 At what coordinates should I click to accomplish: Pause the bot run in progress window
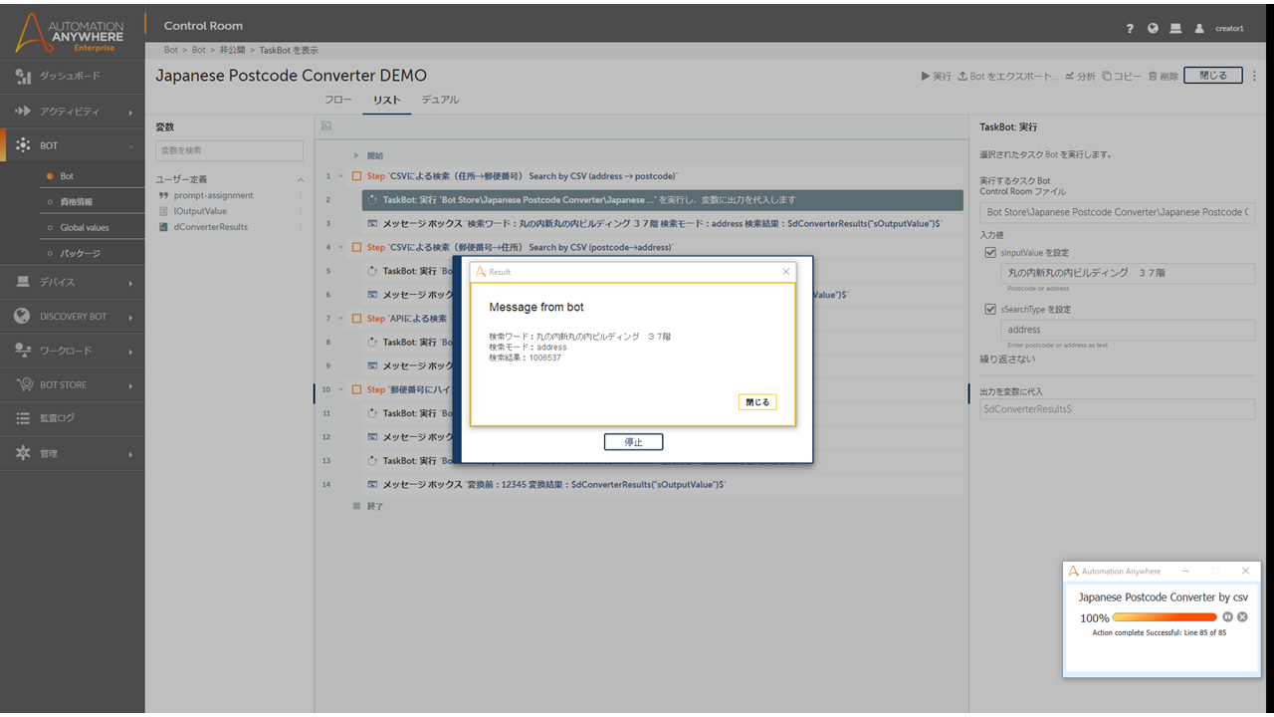tap(1228, 617)
